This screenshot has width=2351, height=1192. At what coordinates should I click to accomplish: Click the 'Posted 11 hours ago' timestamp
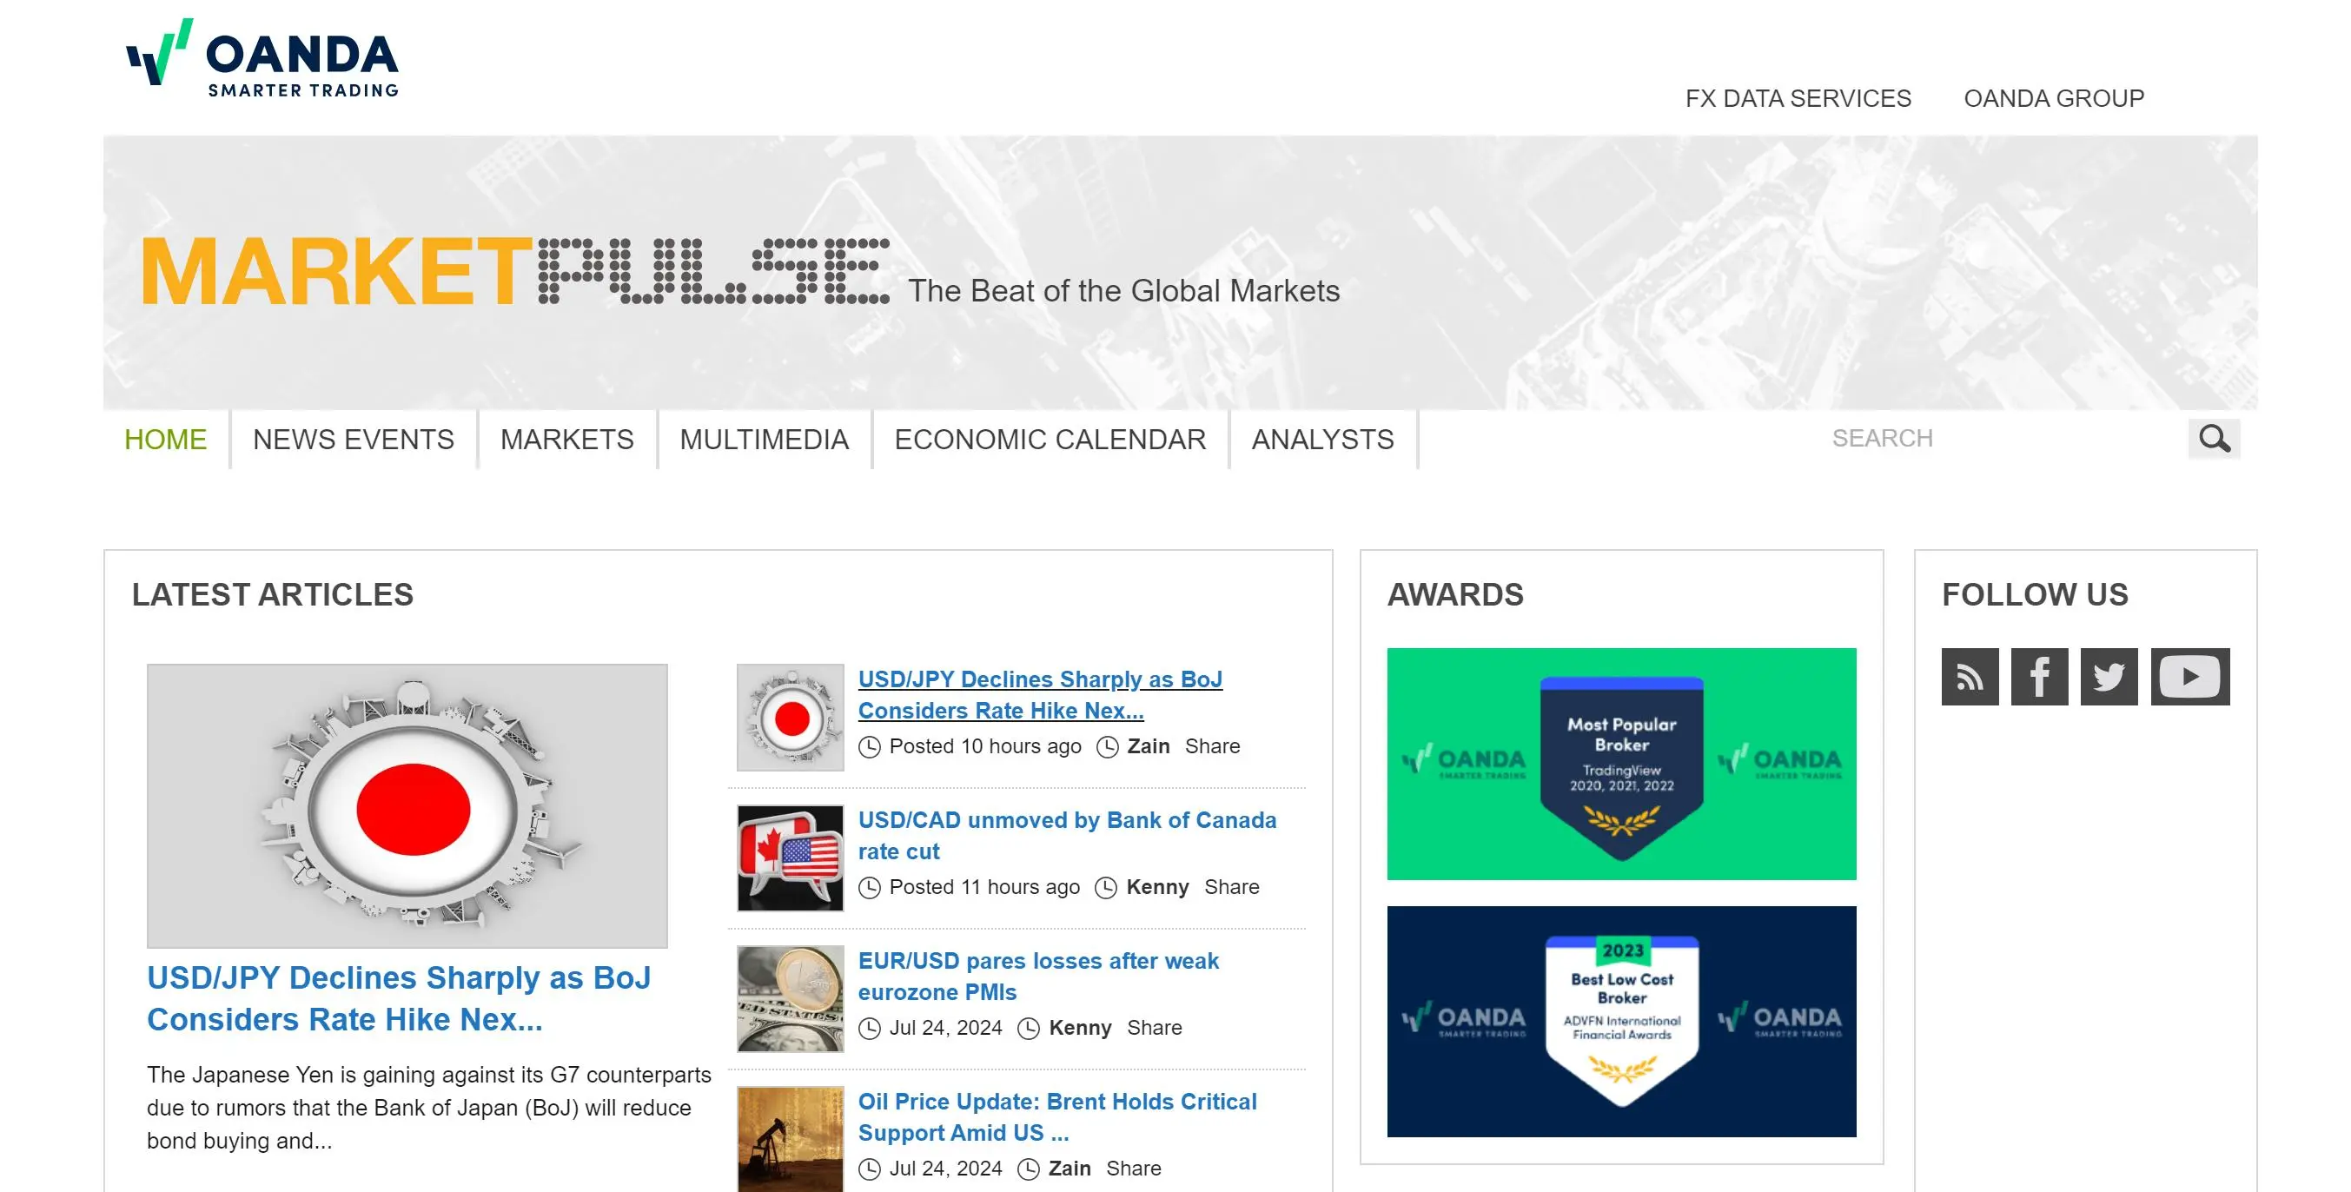[x=983, y=887]
